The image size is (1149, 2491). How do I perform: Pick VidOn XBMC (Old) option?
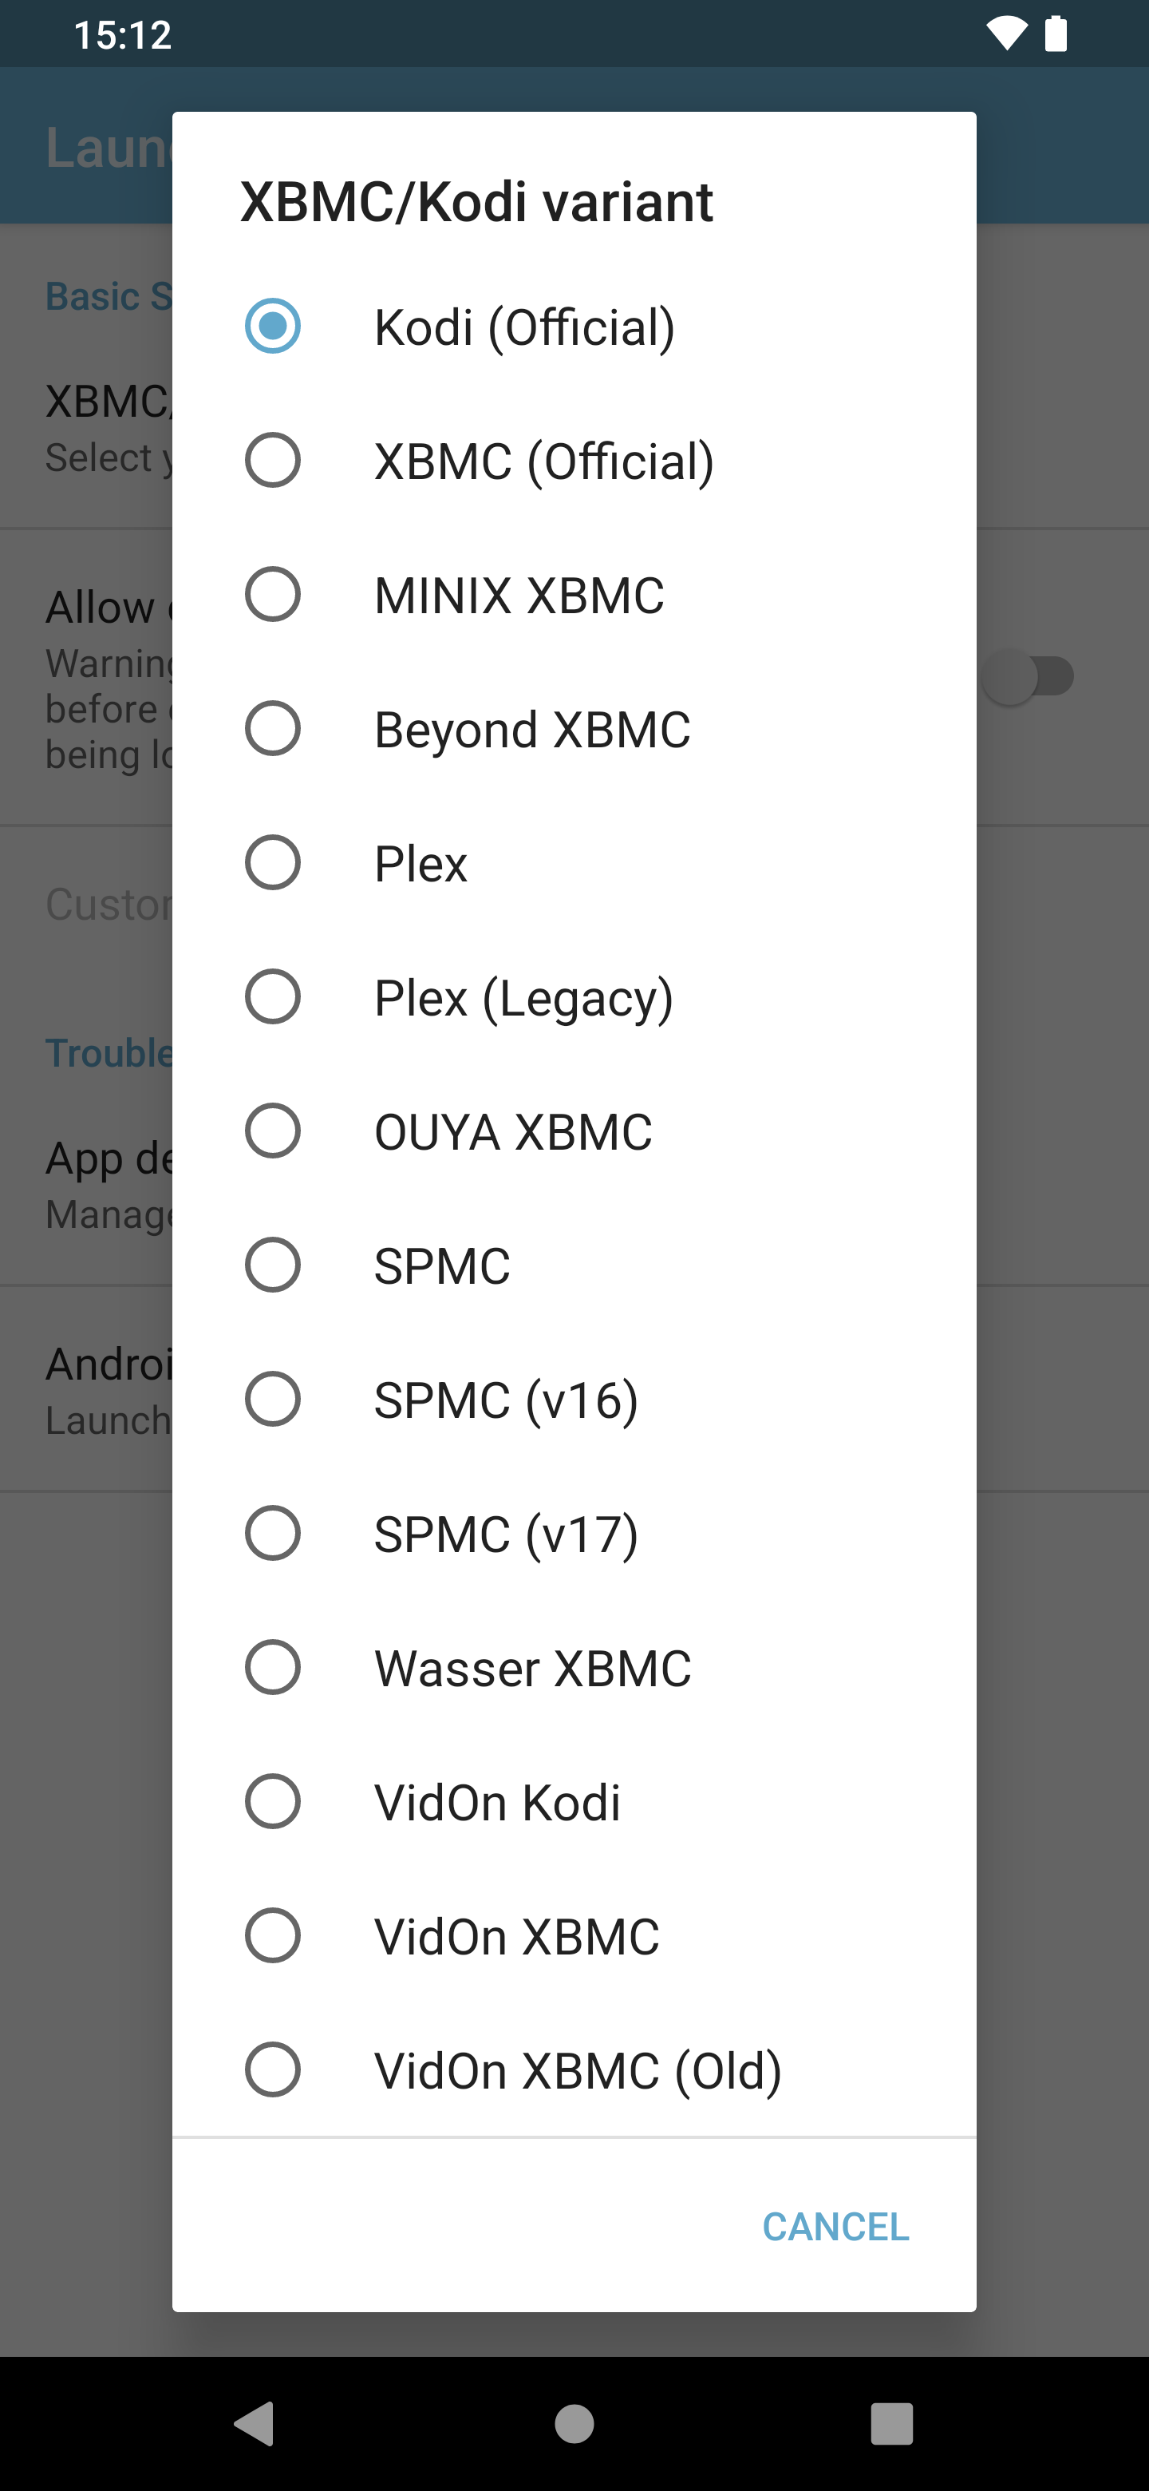[273, 2070]
